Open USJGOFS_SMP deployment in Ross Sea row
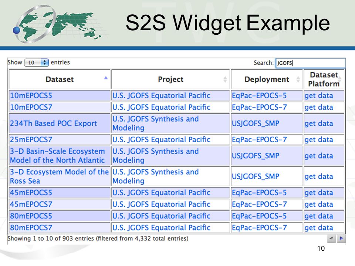355x266 pixels. point(256,176)
